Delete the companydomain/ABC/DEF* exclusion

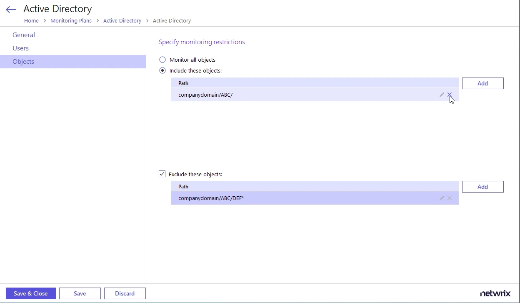449,198
